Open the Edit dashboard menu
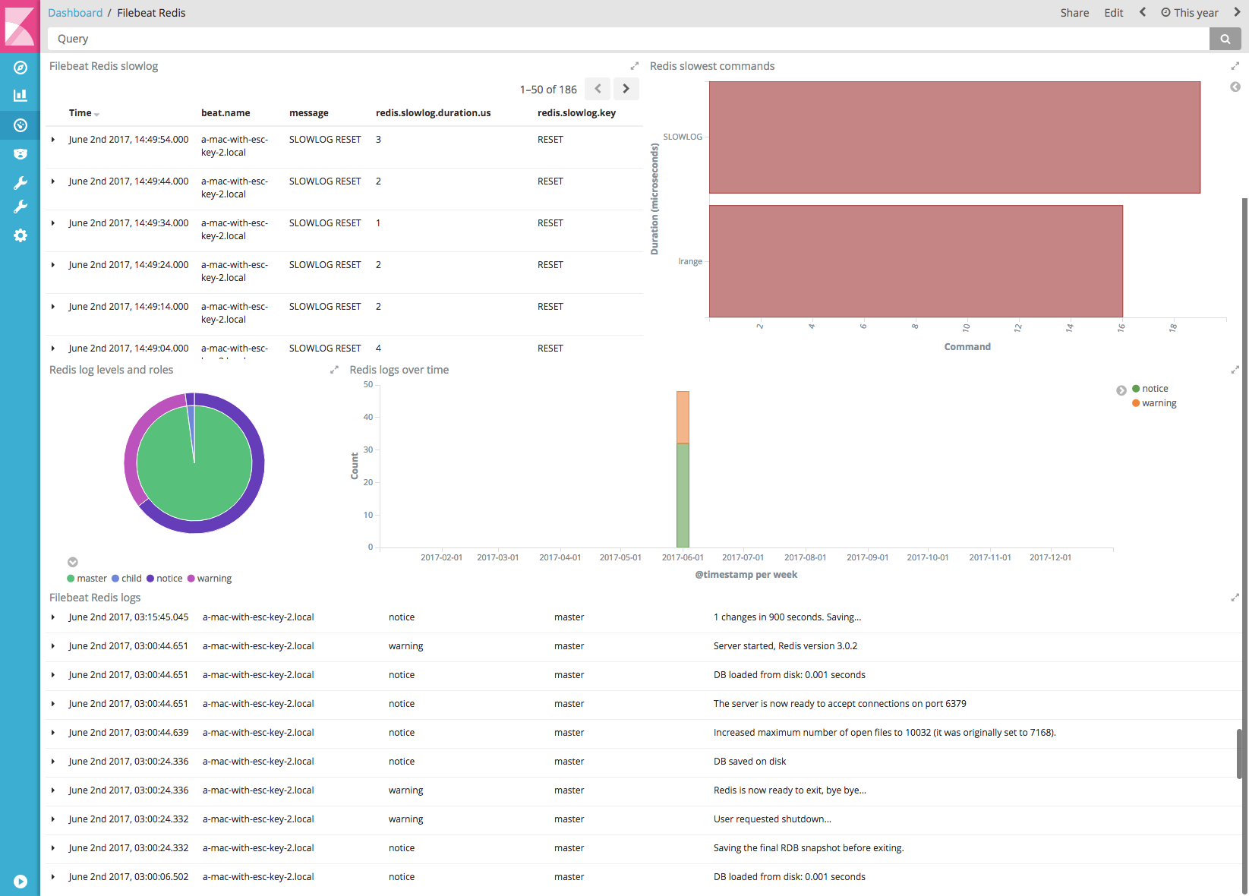Image resolution: width=1249 pixels, height=896 pixels. pos(1113,13)
